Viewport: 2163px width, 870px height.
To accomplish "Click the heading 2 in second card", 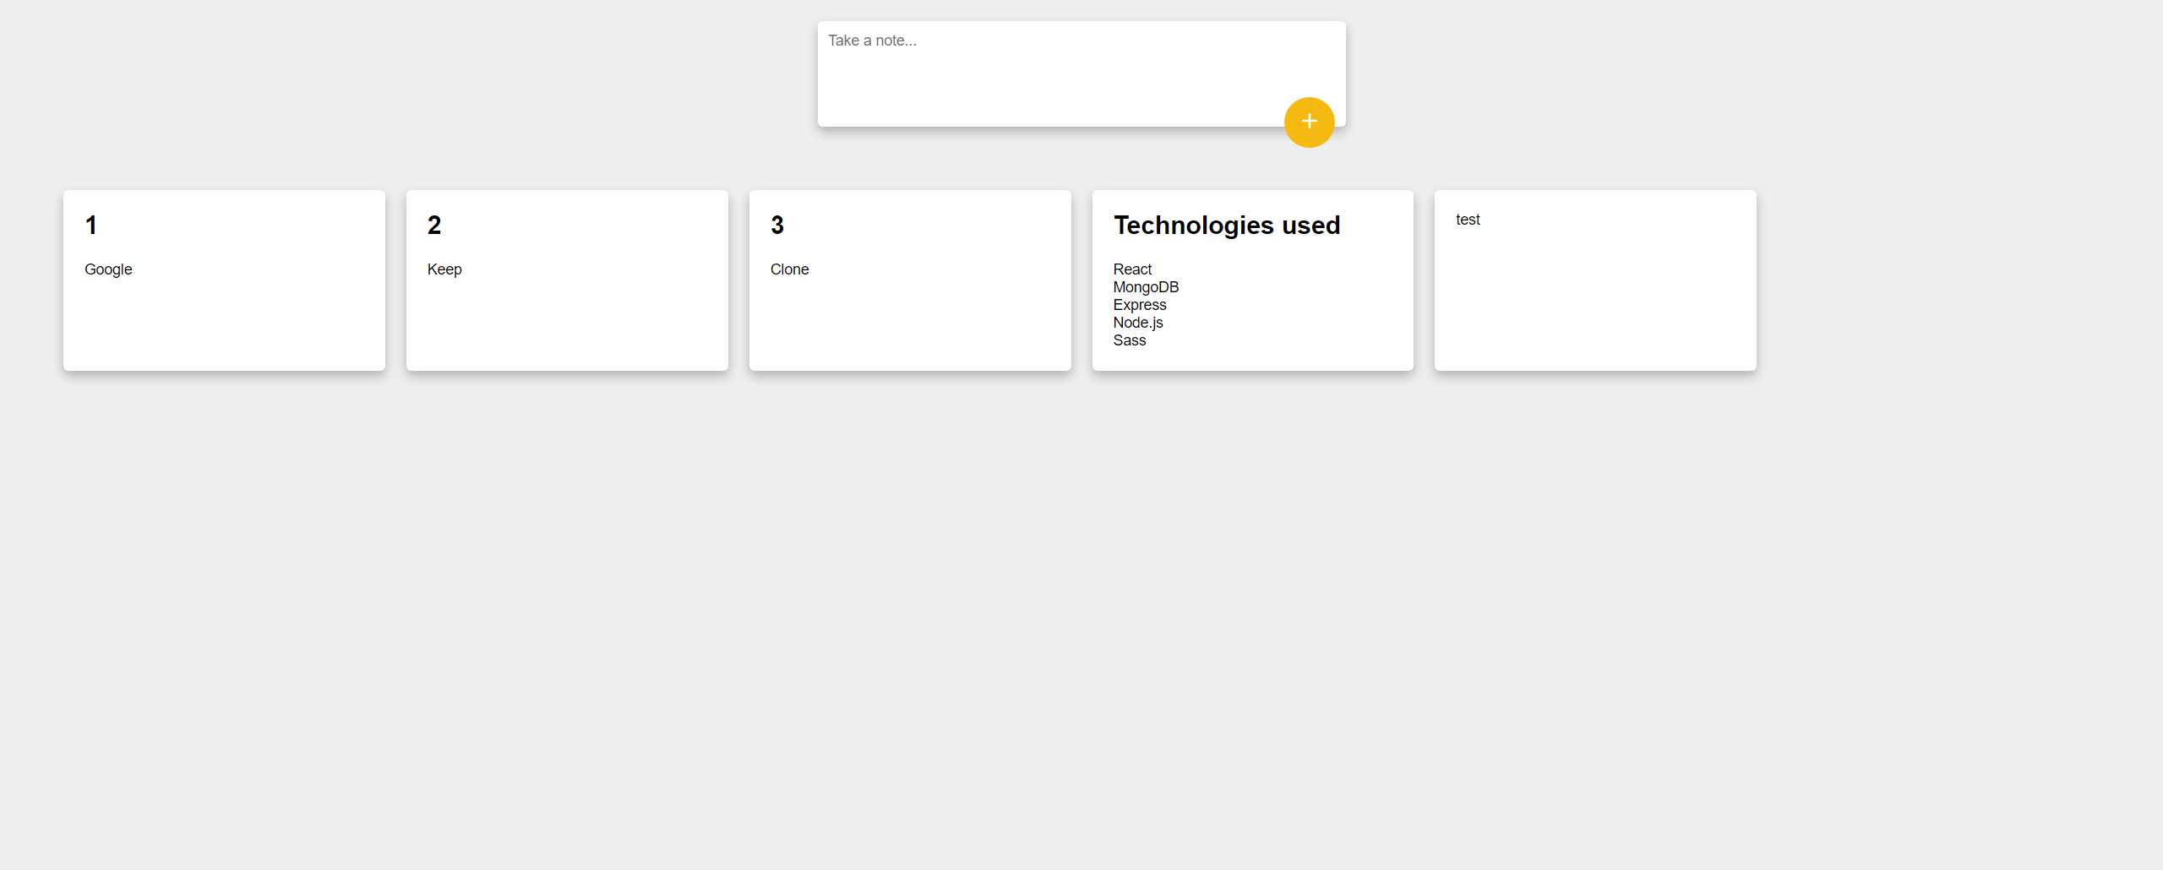I will pos(433,225).
